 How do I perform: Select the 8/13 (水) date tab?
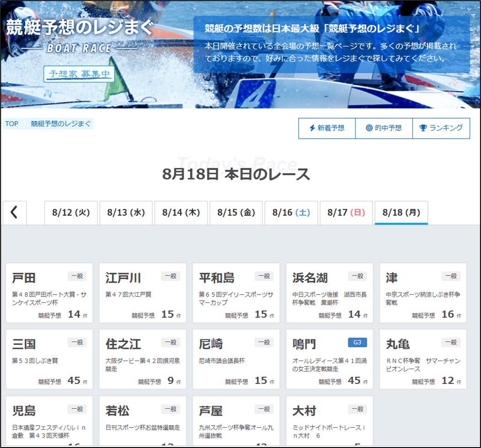(126, 213)
